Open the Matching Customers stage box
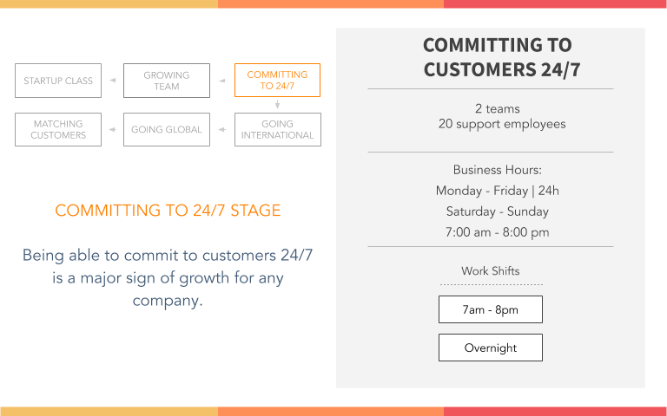Viewport: 667px width, 416px height. pos(58,129)
